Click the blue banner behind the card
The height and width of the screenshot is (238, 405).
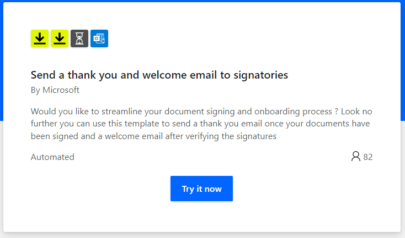(403, 55)
